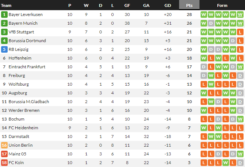The width and height of the screenshot is (245, 167).
Task: Click the Form column header
Action: click(x=222, y=5)
